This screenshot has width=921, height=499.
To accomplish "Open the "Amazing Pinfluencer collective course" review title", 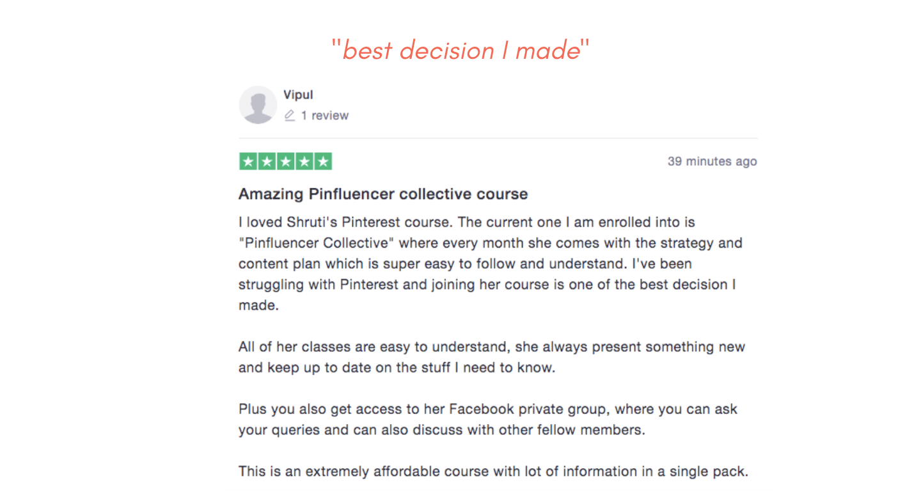I will pos(383,194).
